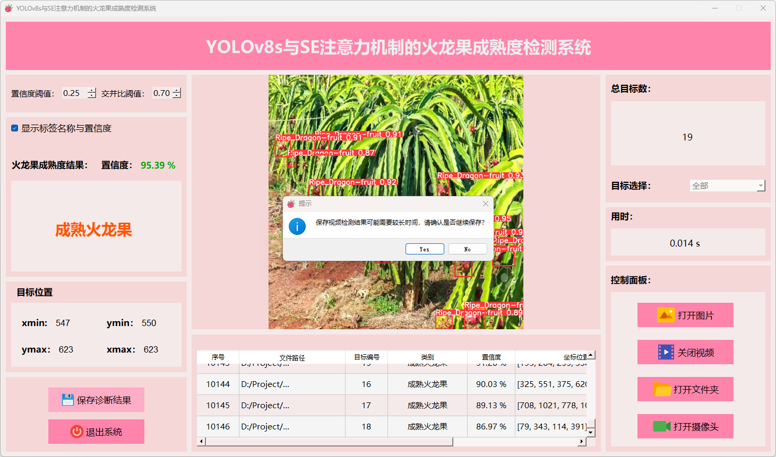
Task: Click the 类别 column header
Action: click(x=428, y=357)
